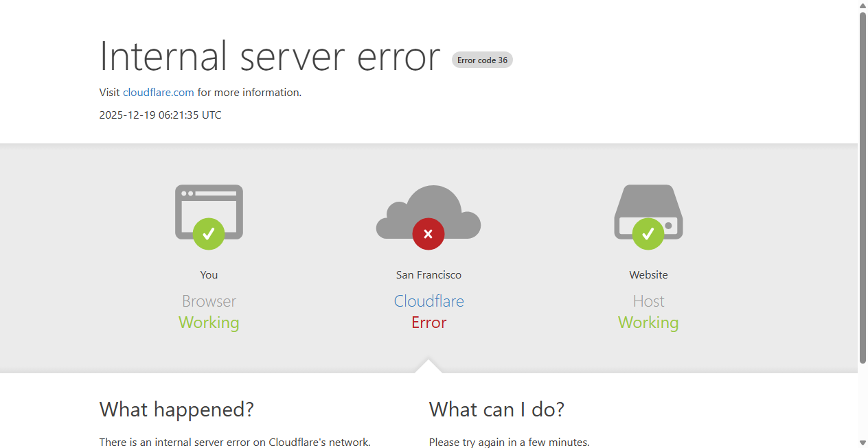Click the Cloudflare link under San Francisco
The image size is (868, 448).
tap(429, 301)
